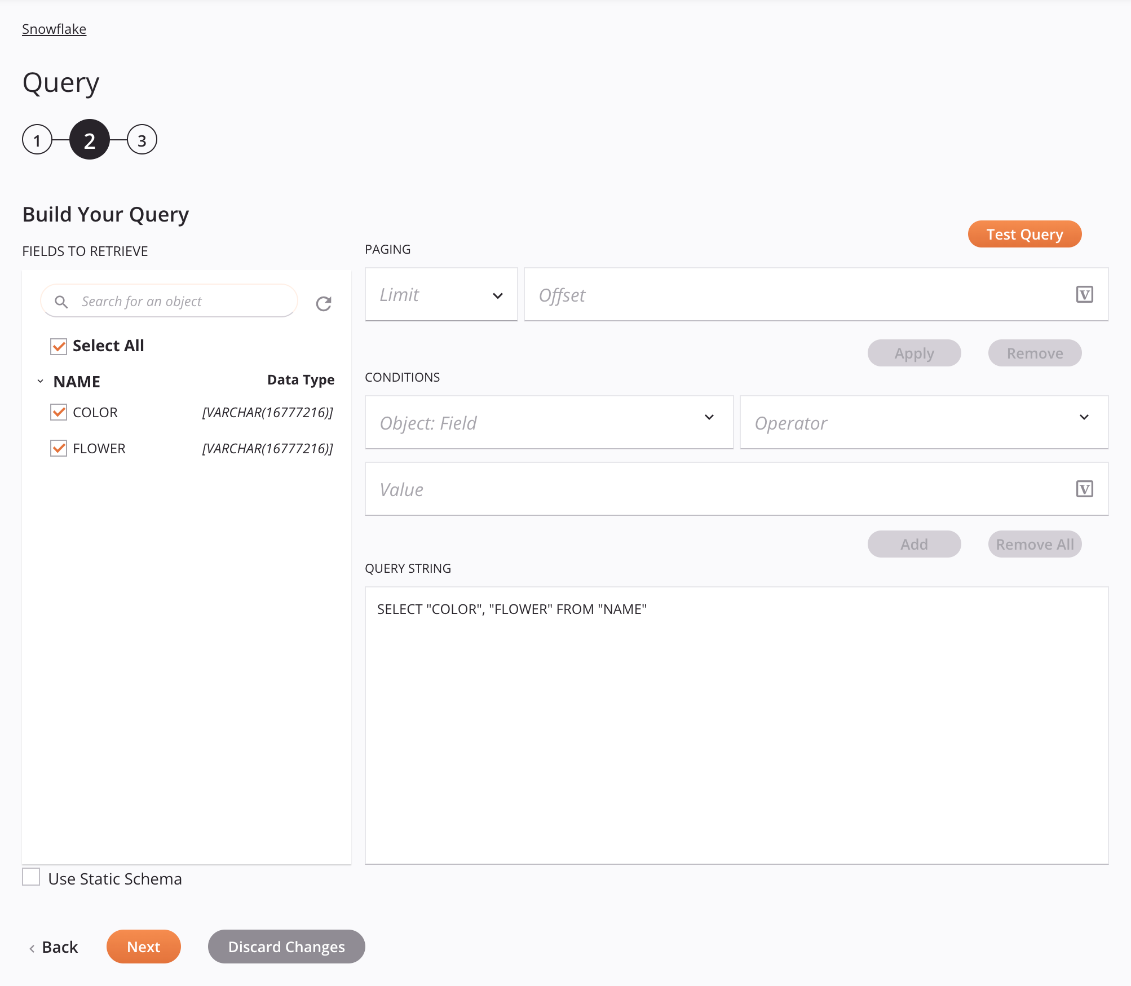Collapse the NAME fields expander

click(x=39, y=381)
